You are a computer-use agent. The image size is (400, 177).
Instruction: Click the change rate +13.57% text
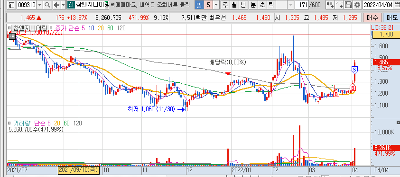coord(76,18)
